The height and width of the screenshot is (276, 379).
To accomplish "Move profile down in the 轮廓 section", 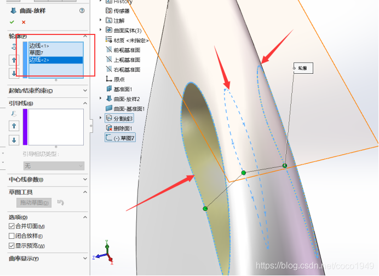I will (14, 73).
